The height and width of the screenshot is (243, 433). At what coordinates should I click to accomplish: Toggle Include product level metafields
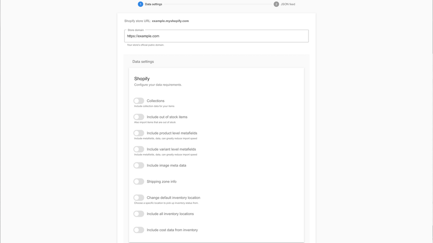point(138,133)
